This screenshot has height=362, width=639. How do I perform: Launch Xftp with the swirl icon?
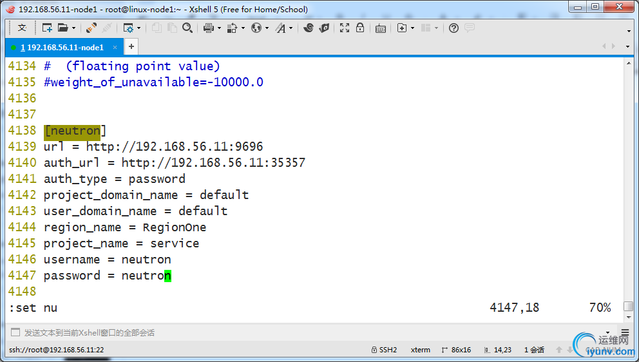pos(309,28)
